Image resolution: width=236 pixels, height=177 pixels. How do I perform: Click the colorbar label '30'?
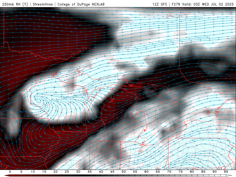78,172
